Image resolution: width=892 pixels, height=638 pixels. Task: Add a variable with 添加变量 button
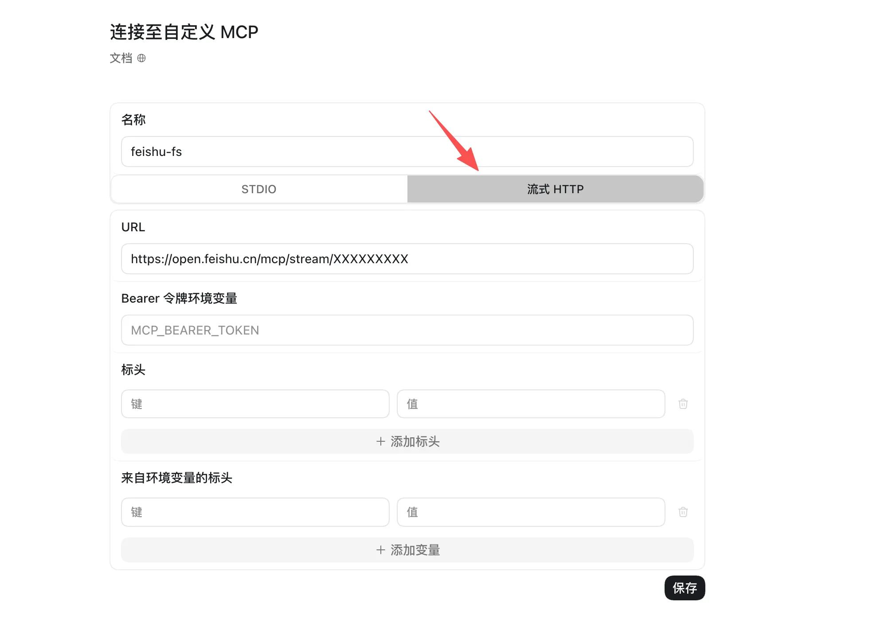coord(407,550)
